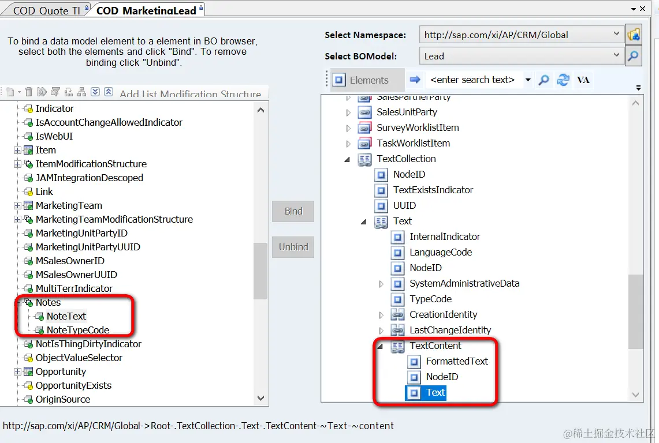659x443 pixels.
Task: Open the Select BOModel dropdown
Action: click(616, 55)
